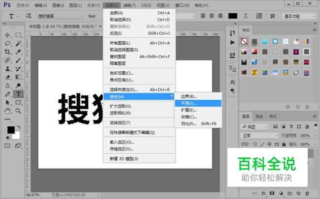Select the Spot Healing Brush tool
Screen dimensions: 320x199
coord(7,60)
